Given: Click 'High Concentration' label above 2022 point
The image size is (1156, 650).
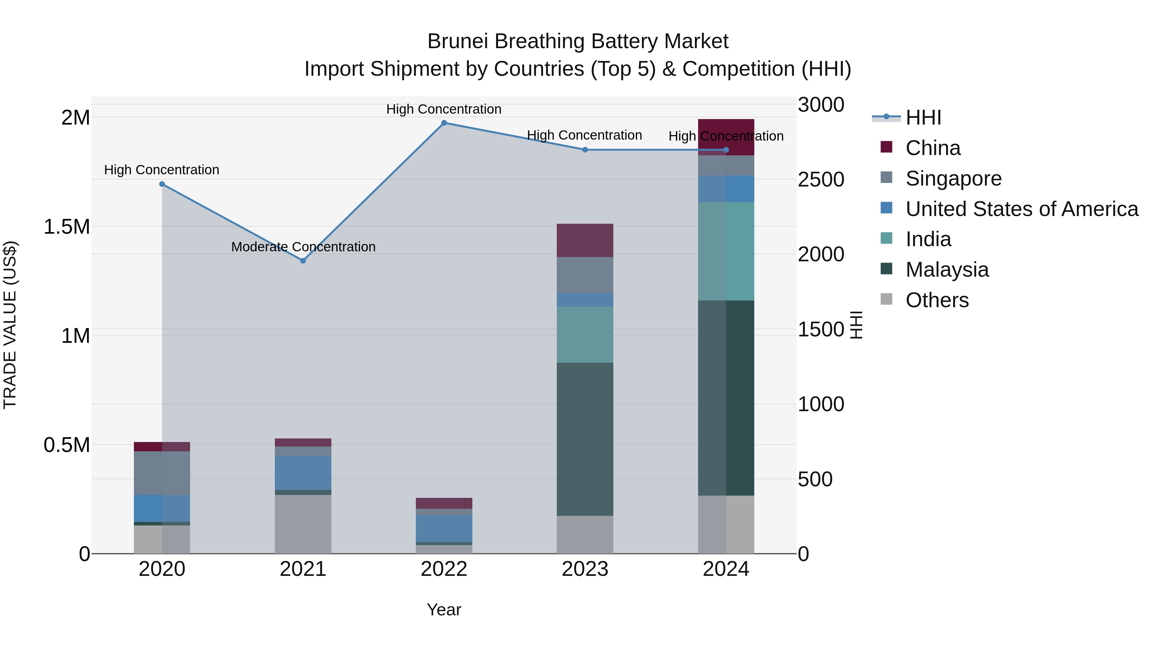Looking at the screenshot, I should tap(444, 109).
